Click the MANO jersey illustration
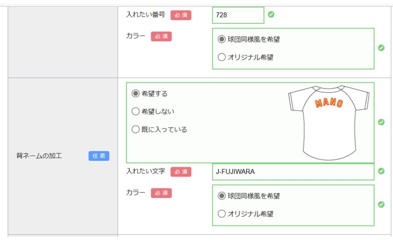 pos(329,122)
